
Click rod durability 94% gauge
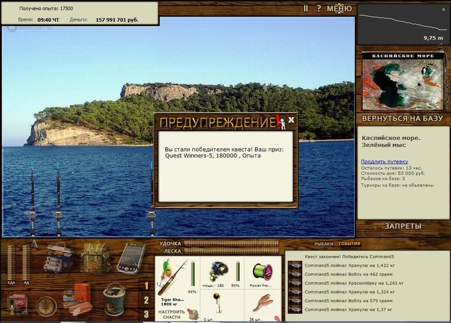(192, 274)
